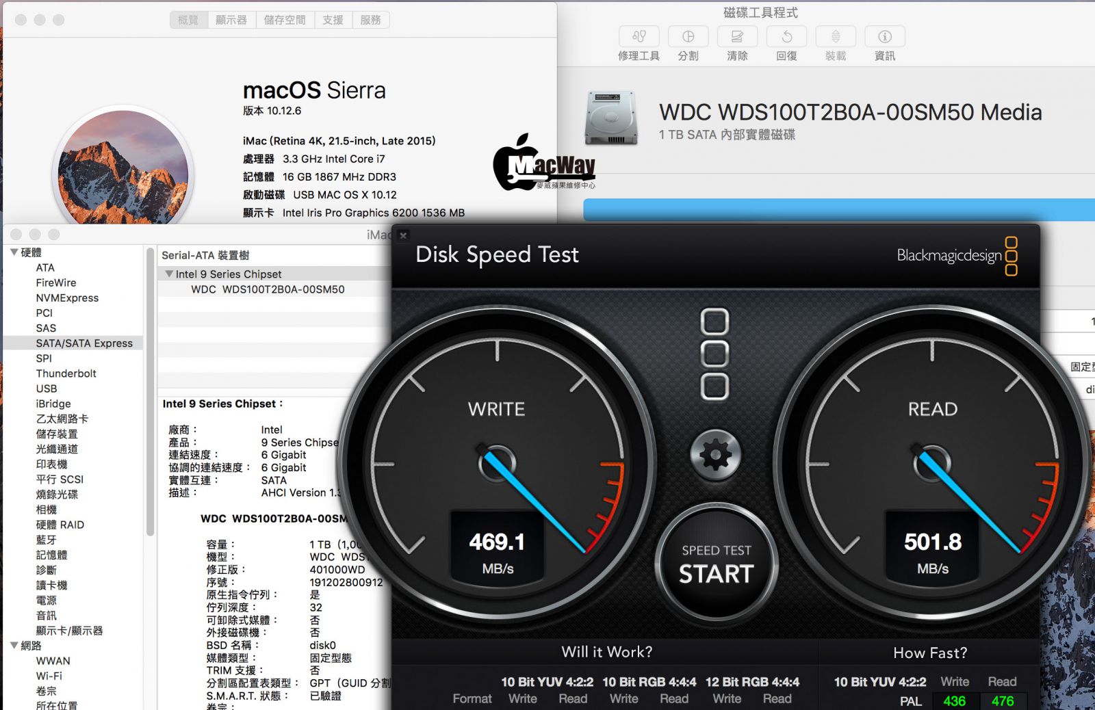Viewport: 1095px width, 710px height.
Task: Select NVMExpress in the sidebar
Action: [x=67, y=298]
